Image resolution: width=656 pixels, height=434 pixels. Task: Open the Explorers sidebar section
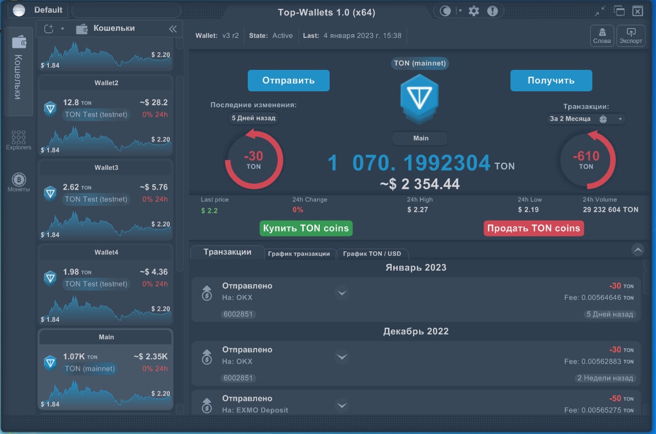pos(19,140)
